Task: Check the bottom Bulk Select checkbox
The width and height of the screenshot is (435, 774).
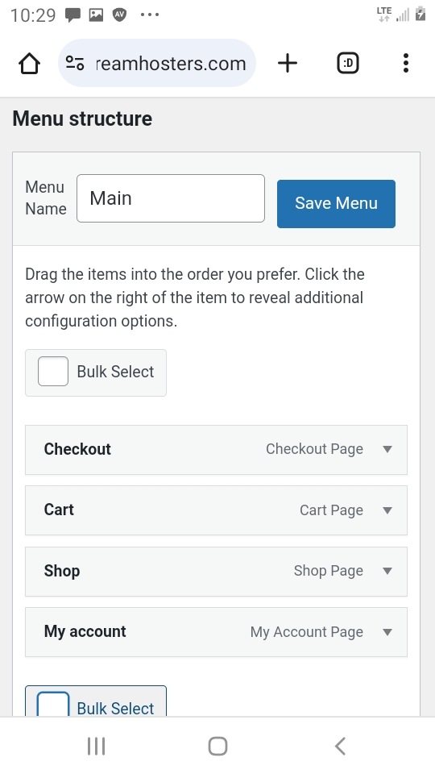Action: pyautogui.click(x=53, y=705)
